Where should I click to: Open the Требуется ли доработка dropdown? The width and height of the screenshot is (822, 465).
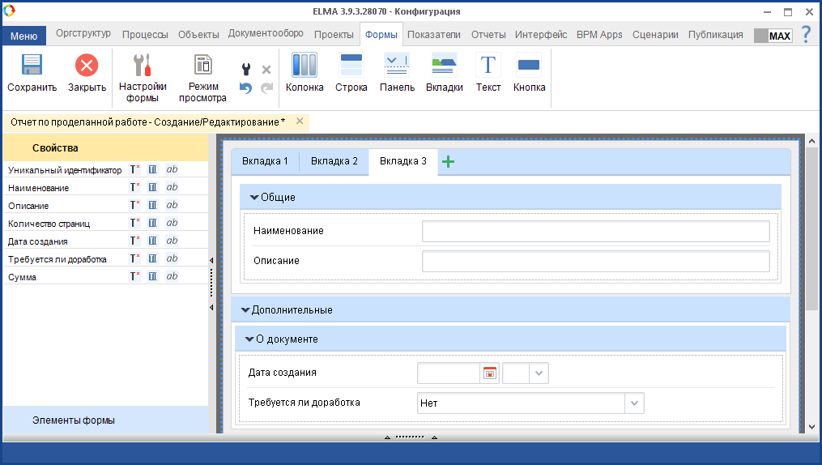pyautogui.click(x=634, y=403)
